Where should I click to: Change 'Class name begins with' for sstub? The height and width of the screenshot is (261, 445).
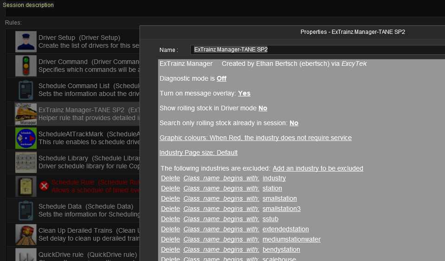coord(221,219)
